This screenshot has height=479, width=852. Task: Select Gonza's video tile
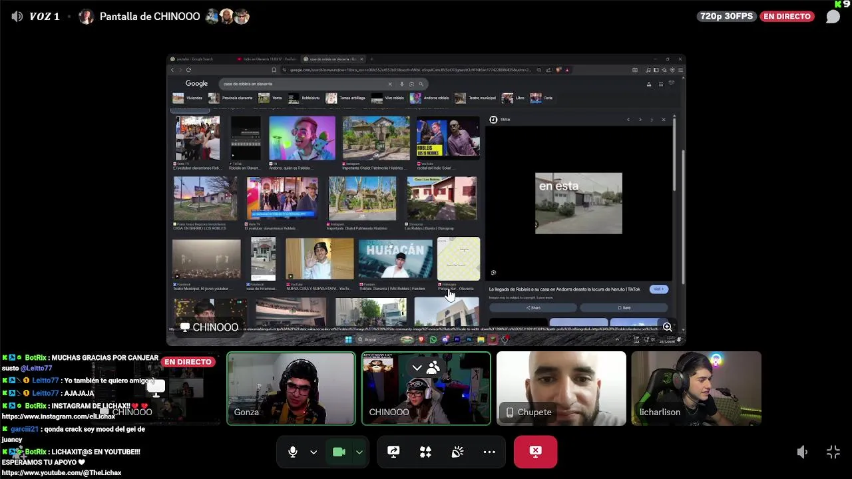[x=292, y=389]
